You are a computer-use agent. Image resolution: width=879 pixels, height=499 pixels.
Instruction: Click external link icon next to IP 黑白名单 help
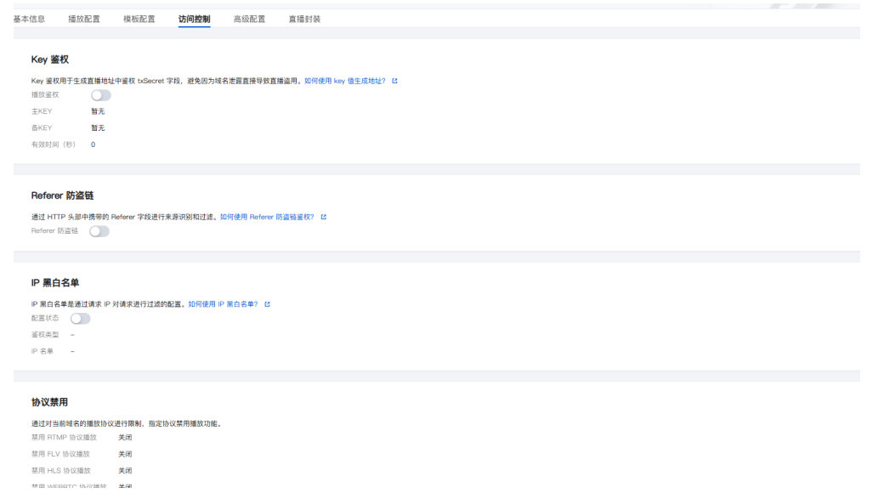tap(268, 303)
